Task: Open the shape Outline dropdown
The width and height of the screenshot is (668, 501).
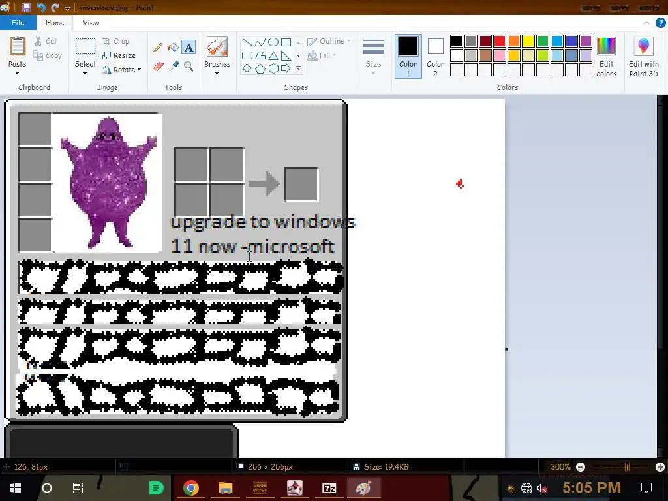Action: [329, 41]
